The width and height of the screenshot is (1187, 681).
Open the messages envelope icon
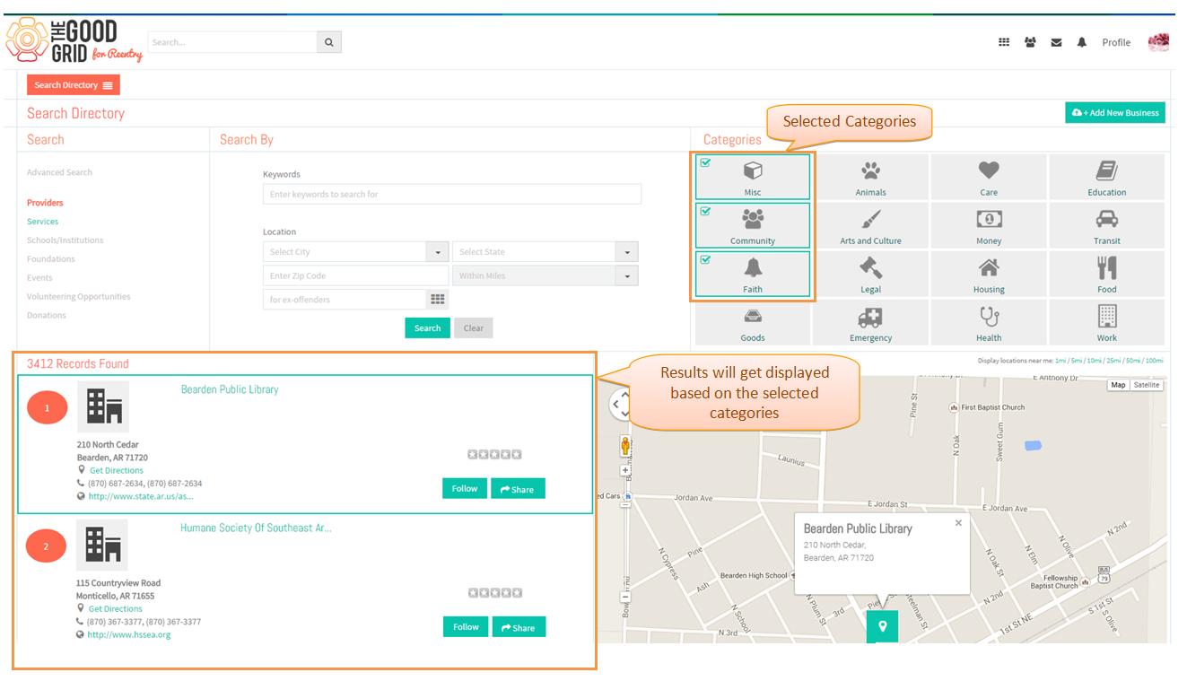click(x=1056, y=42)
